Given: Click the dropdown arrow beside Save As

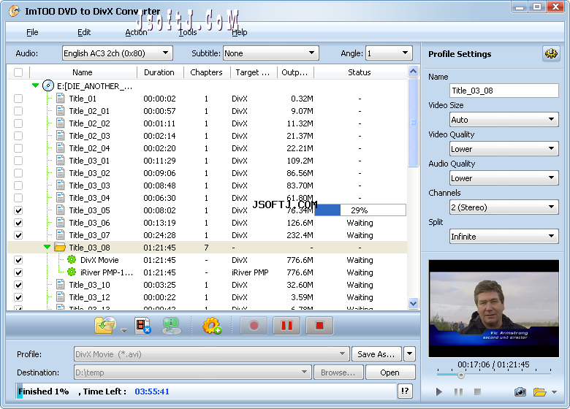Looking at the screenshot, I should click(x=409, y=353).
